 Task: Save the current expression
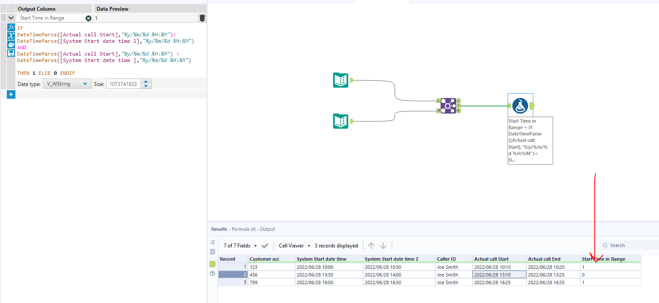click(x=11, y=53)
